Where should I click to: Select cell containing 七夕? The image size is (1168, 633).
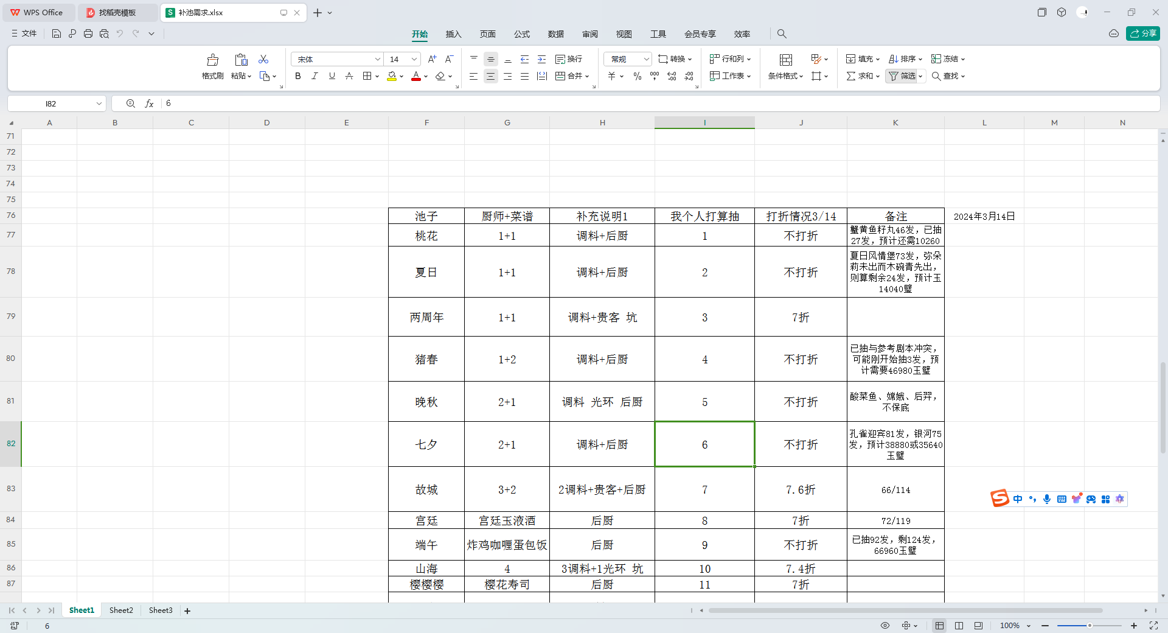(x=426, y=444)
